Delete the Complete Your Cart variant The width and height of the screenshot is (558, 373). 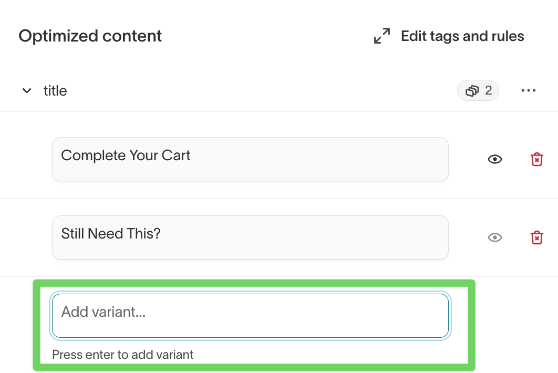(x=536, y=159)
